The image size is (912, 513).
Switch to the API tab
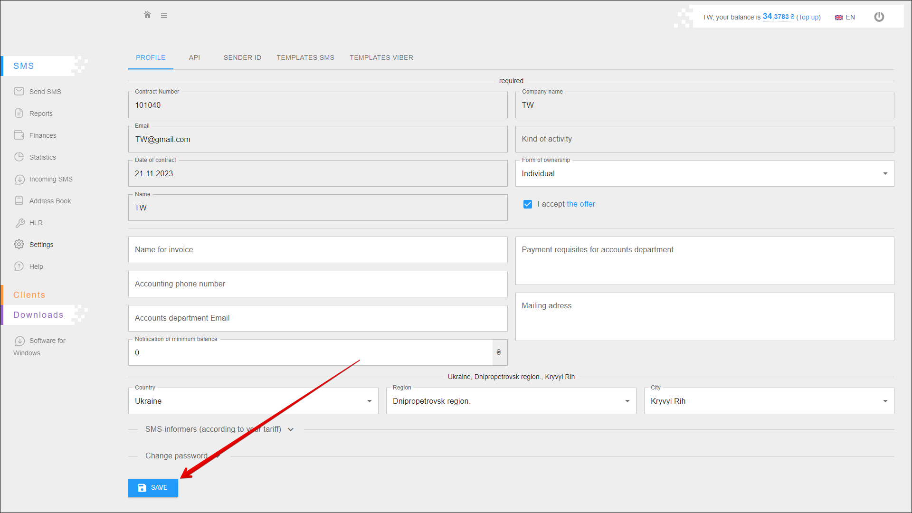[x=194, y=57]
